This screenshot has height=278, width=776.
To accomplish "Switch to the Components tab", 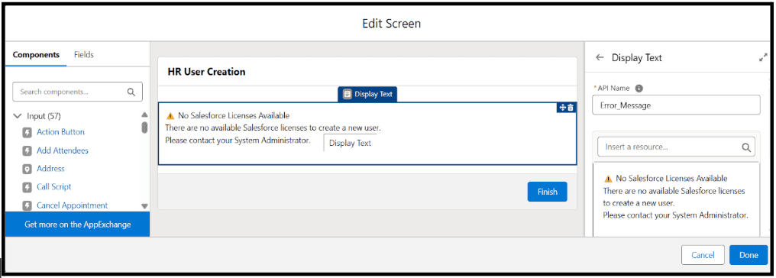I will (x=36, y=55).
